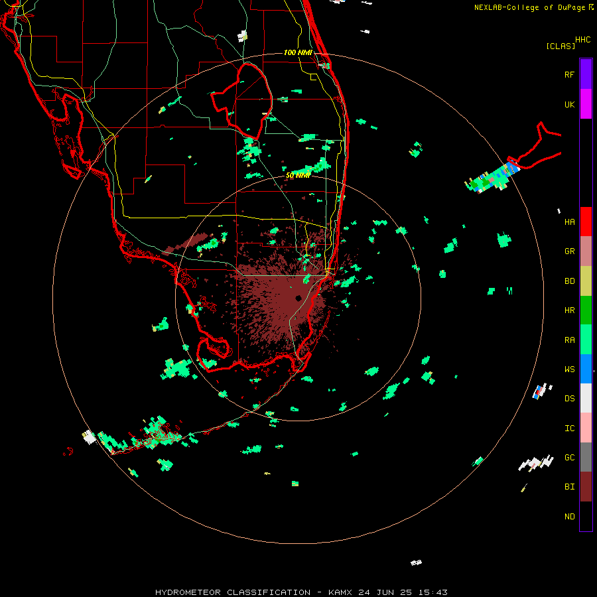The image size is (597, 597).
Task: Click the BI legend label
Action: click(569, 487)
